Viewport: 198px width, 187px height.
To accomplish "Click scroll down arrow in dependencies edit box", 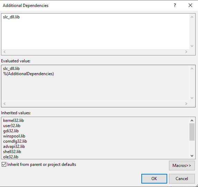I will click(x=192, y=46).
